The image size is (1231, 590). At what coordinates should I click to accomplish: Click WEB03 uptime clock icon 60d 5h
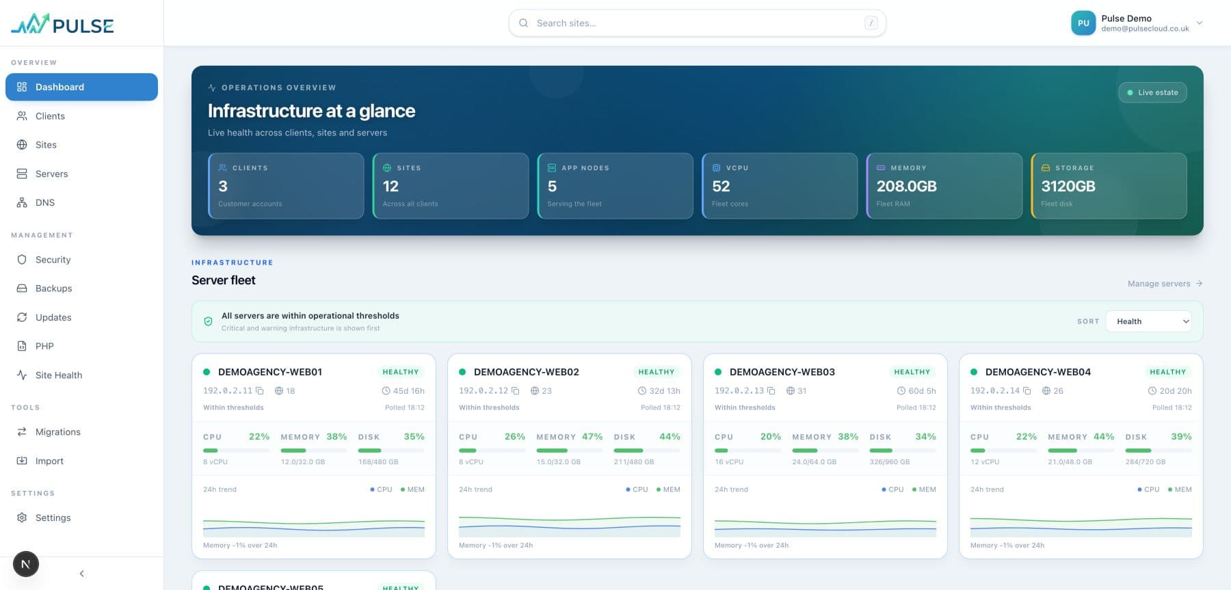tap(901, 391)
